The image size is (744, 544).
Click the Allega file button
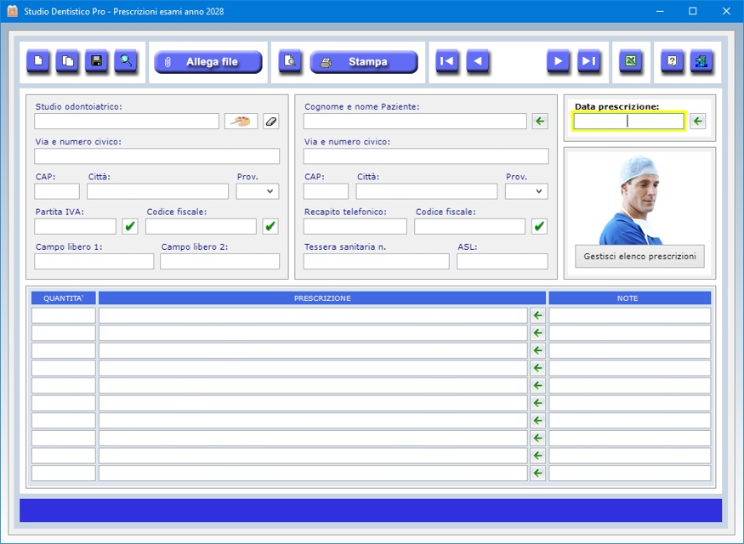click(208, 62)
